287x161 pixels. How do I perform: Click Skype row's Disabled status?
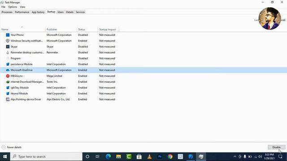[x=83, y=47]
